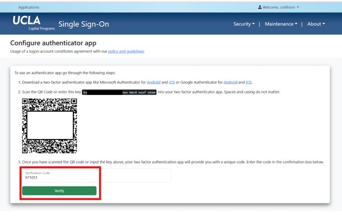Expand the Maintenance dropdown menu

tap(281, 24)
